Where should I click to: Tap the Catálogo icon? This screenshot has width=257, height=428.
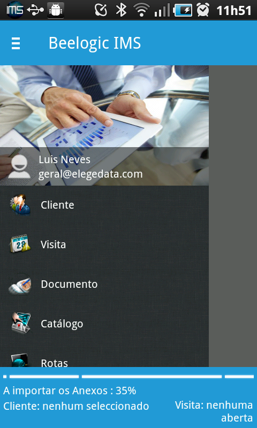pos(21,323)
